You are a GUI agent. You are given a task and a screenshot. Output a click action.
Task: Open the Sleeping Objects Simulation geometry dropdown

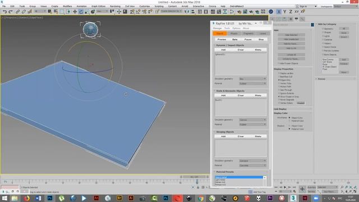click(x=252, y=161)
